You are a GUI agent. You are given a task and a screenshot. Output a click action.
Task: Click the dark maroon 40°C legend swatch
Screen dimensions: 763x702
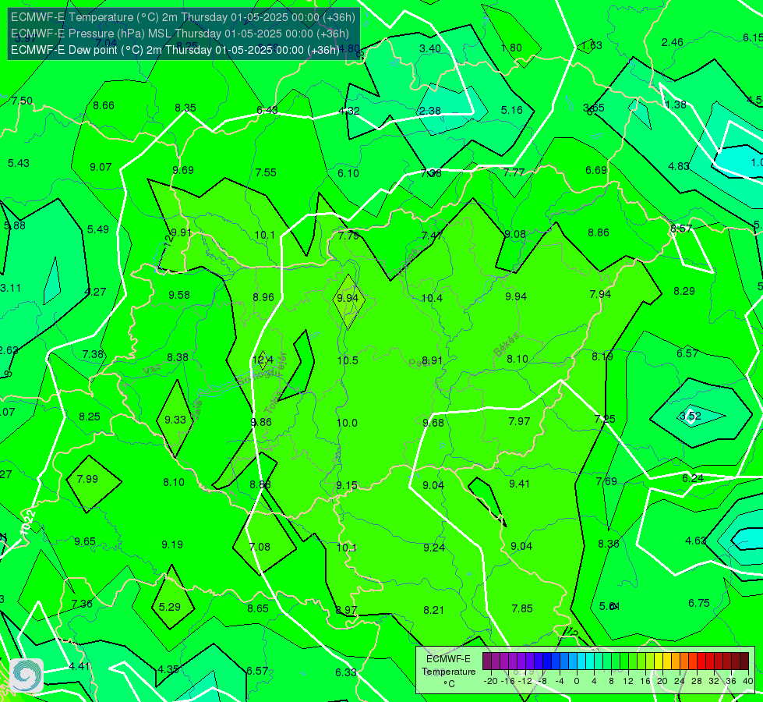pos(744,661)
